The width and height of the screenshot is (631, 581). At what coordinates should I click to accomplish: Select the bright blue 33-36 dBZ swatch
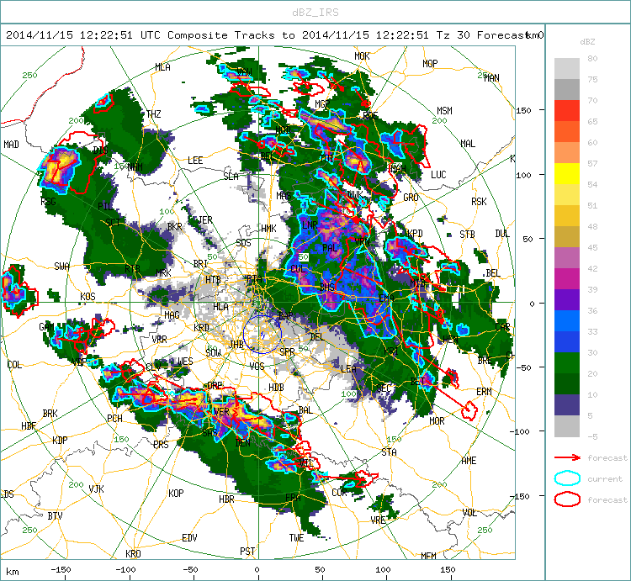click(x=567, y=321)
